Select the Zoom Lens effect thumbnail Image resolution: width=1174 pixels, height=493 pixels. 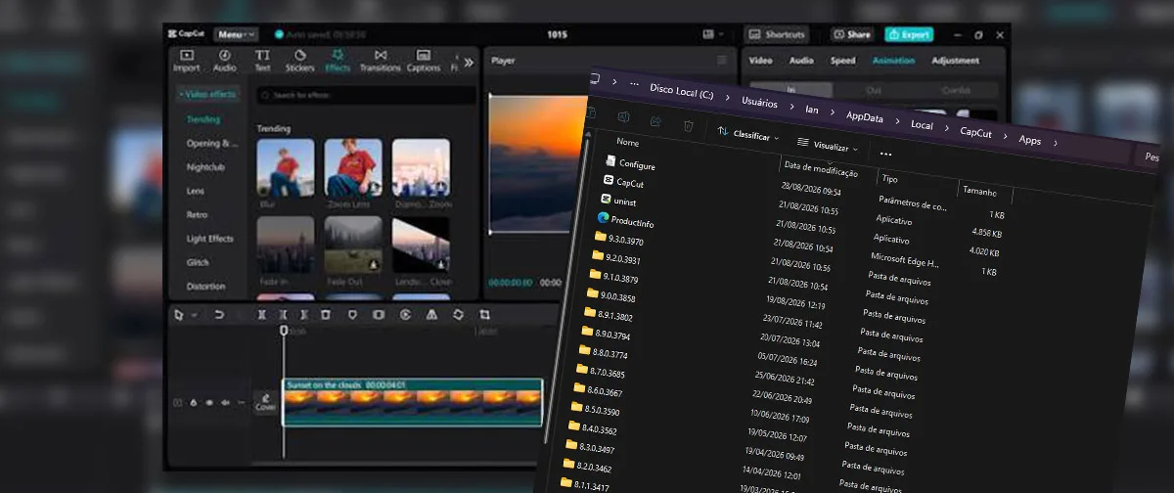click(x=353, y=168)
